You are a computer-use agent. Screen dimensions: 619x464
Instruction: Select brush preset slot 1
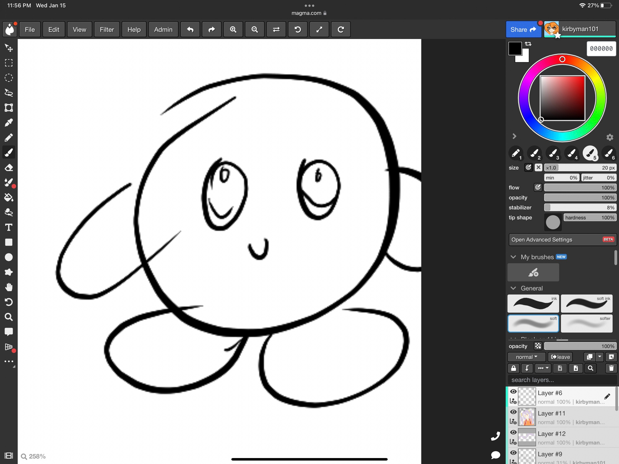516,153
